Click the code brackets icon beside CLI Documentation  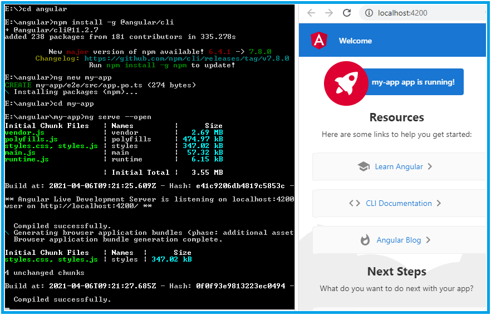355,203
